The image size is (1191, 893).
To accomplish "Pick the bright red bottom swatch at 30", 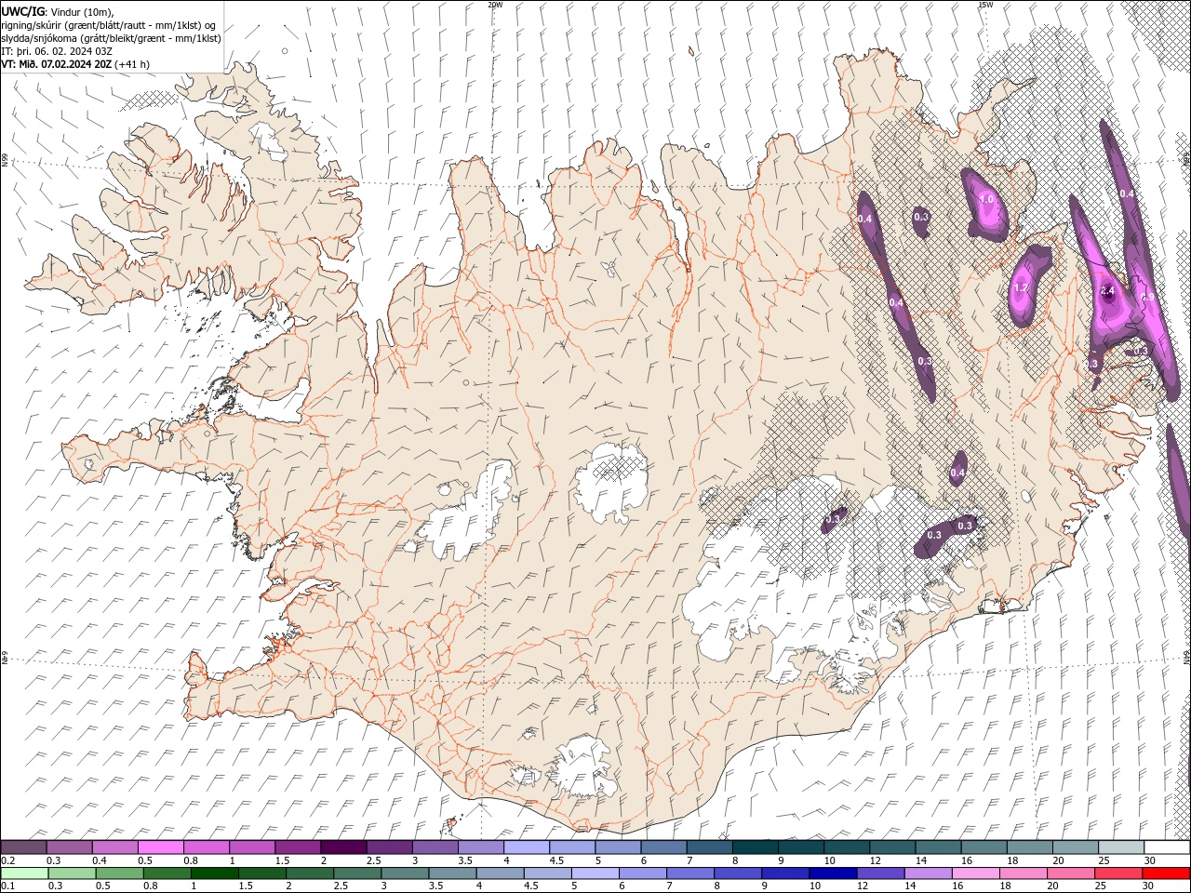I will tap(1165, 873).
